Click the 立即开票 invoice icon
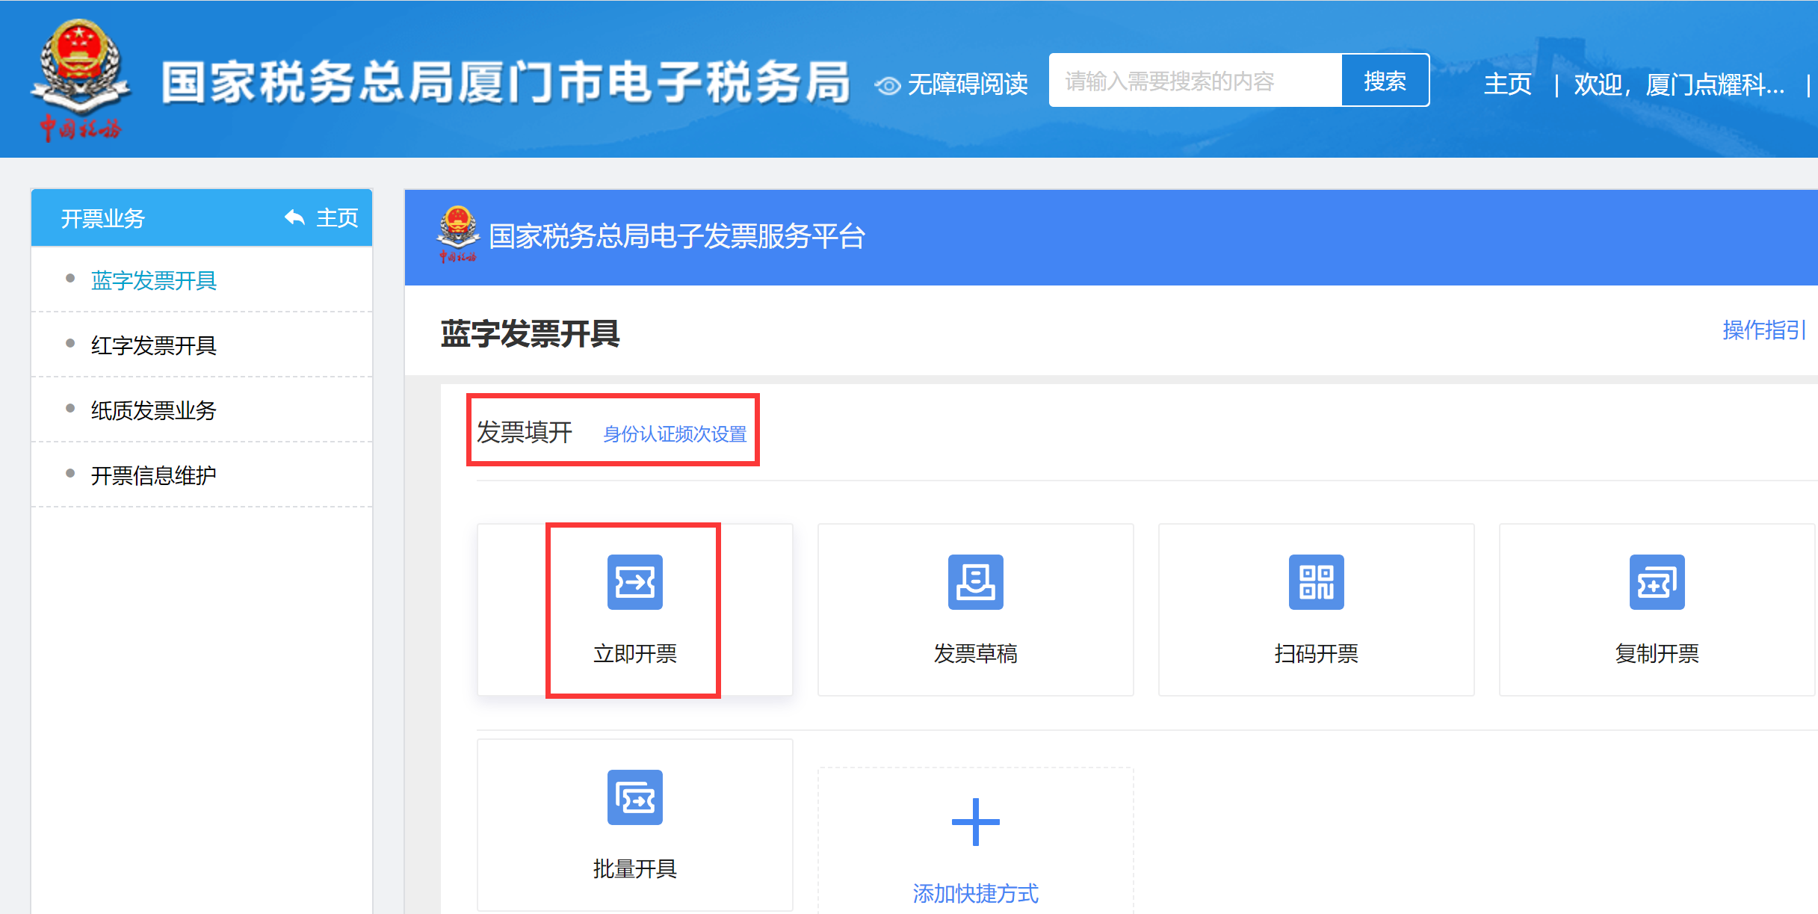The image size is (1818, 914). pos(634,582)
